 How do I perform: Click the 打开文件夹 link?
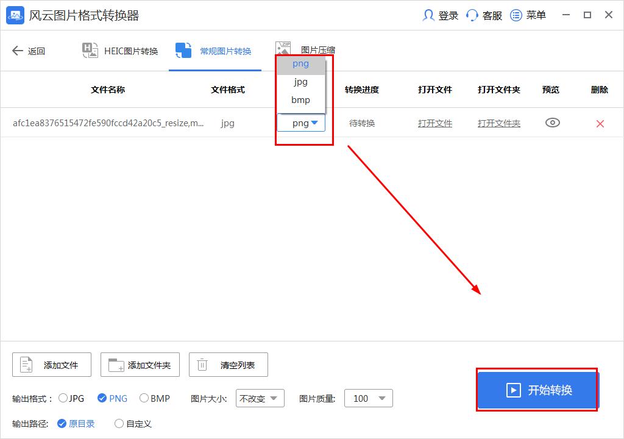coord(498,123)
